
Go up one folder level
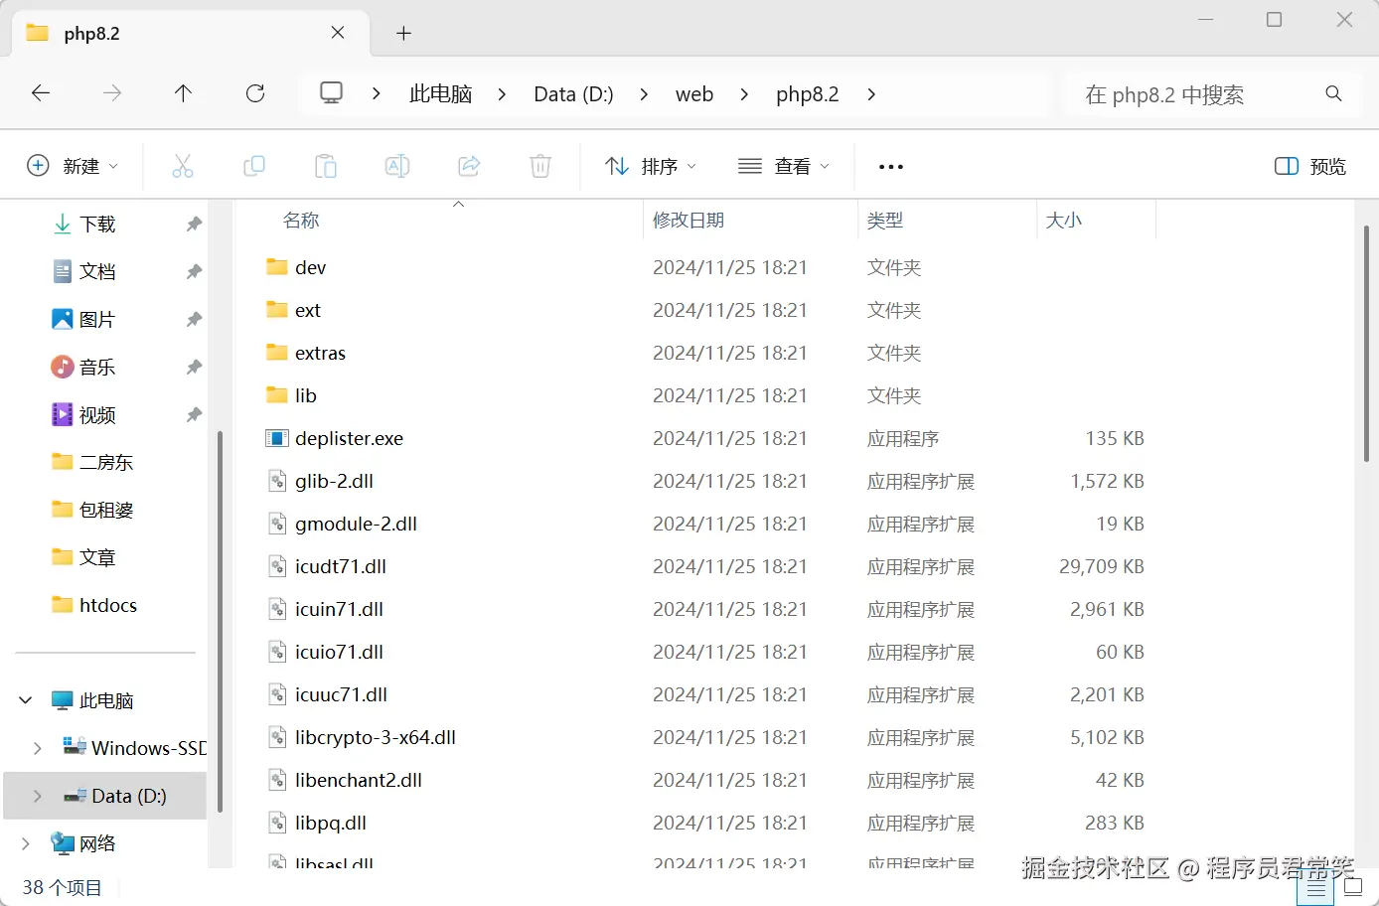coord(183,93)
